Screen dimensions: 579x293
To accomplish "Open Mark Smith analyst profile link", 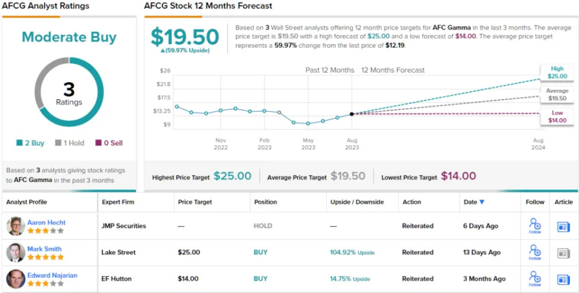I will [44, 248].
